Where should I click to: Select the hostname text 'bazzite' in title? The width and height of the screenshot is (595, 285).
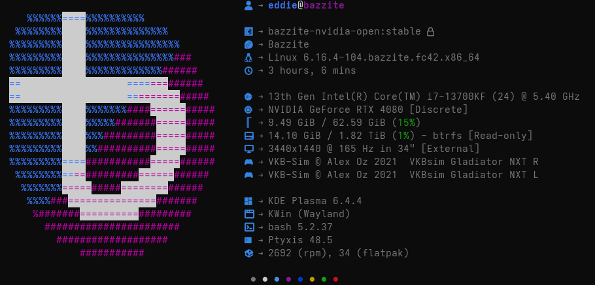click(324, 5)
